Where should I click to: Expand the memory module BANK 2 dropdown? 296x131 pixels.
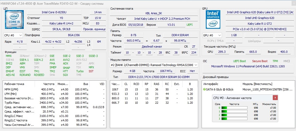196,65
